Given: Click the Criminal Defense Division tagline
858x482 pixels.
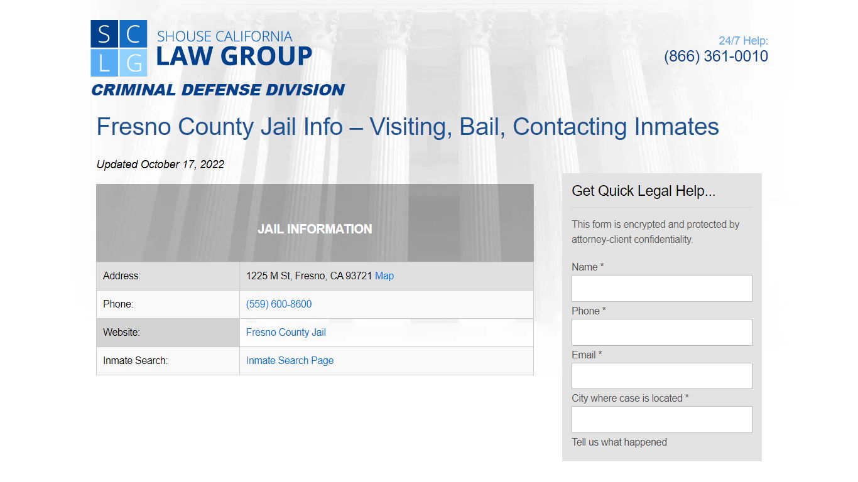Looking at the screenshot, I should coord(217,90).
